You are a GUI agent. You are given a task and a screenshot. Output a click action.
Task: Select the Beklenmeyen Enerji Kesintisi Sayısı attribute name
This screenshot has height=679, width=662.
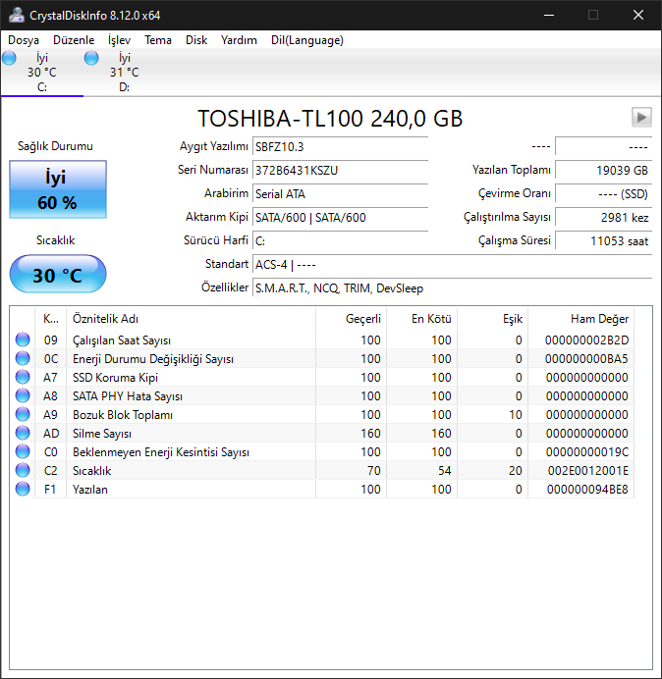(161, 452)
